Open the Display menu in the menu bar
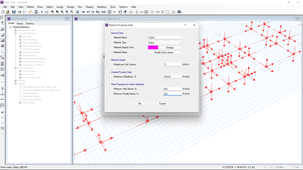The width and height of the screenshot is (303, 170). pyautogui.click(x=89, y=7)
